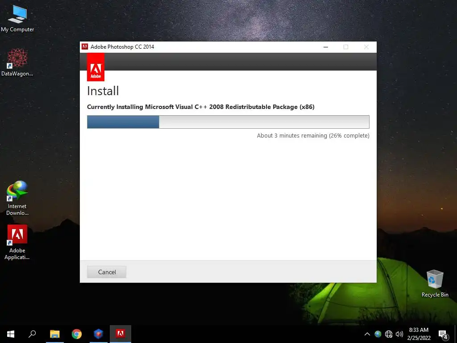Open the network status tray icon
Viewport: 457px width, 343px height.
coord(389,334)
